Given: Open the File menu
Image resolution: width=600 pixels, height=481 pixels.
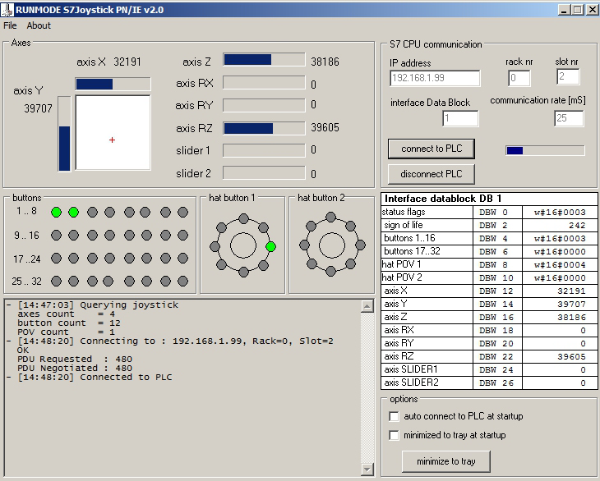Looking at the screenshot, I should pyautogui.click(x=10, y=25).
